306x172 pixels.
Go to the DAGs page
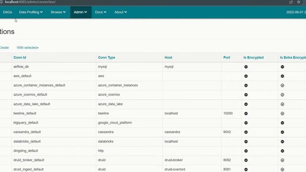coord(8,12)
